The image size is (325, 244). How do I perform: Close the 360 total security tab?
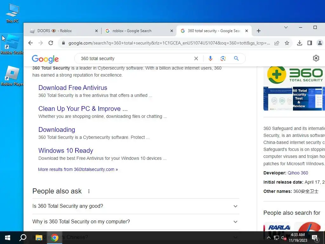(x=246, y=31)
